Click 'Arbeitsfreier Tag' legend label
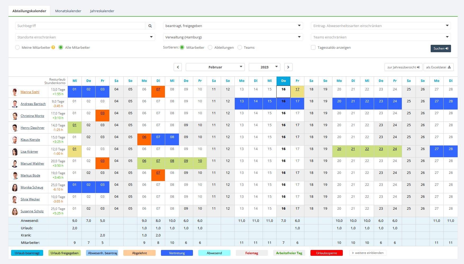The image size is (464, 264). coord(289,253)
